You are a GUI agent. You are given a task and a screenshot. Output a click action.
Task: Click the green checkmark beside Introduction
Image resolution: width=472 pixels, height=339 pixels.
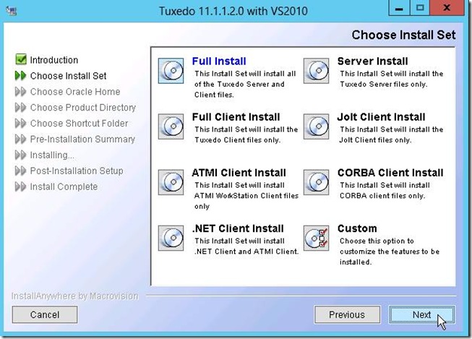click(x=21, y=59)
